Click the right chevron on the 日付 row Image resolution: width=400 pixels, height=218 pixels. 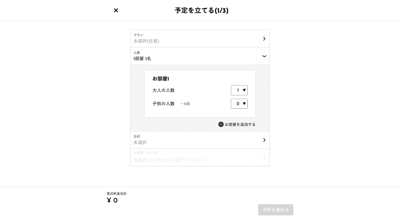264,140
